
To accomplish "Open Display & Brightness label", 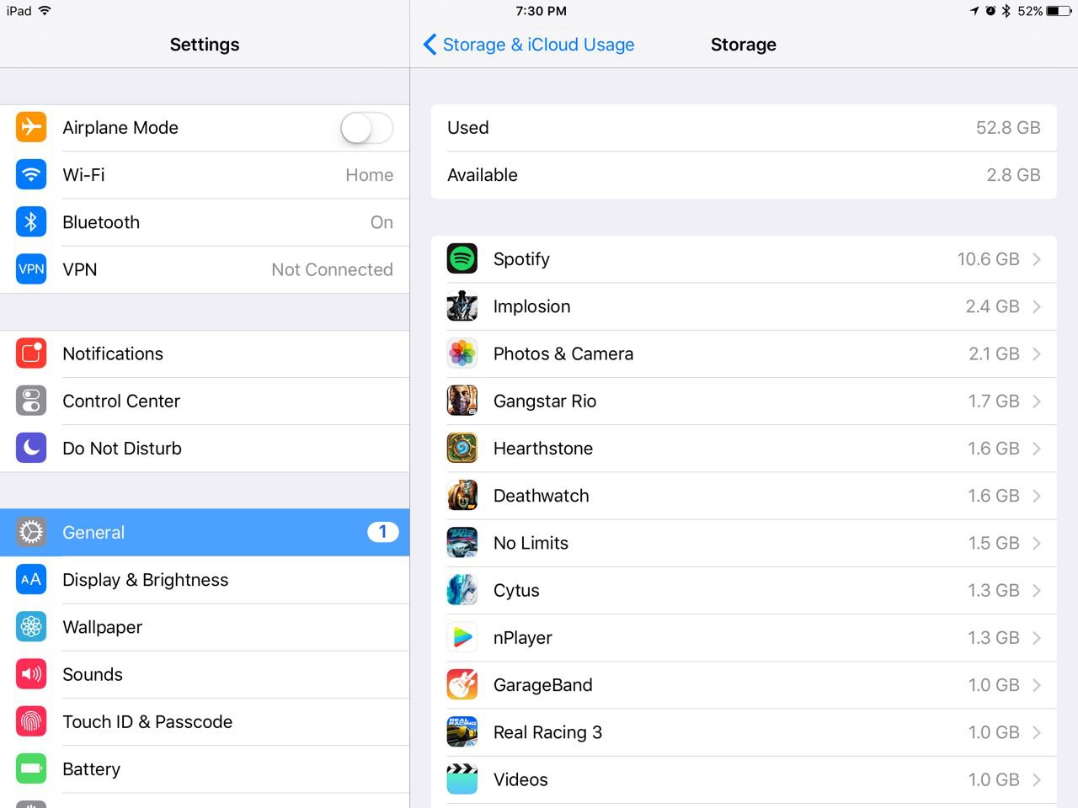I will (x=146, y=580).
